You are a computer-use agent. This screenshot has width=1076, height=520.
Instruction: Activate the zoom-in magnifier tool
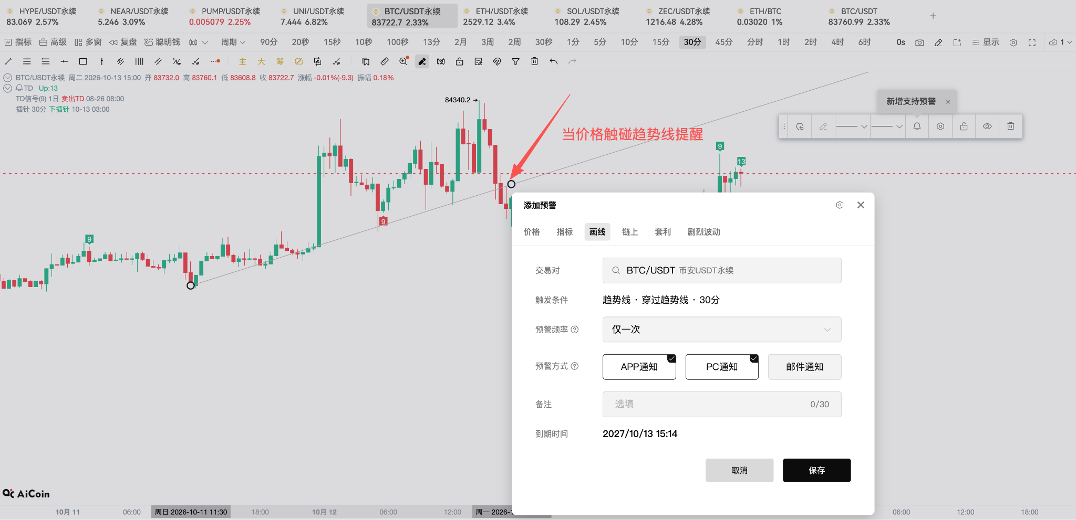(403, 61)
